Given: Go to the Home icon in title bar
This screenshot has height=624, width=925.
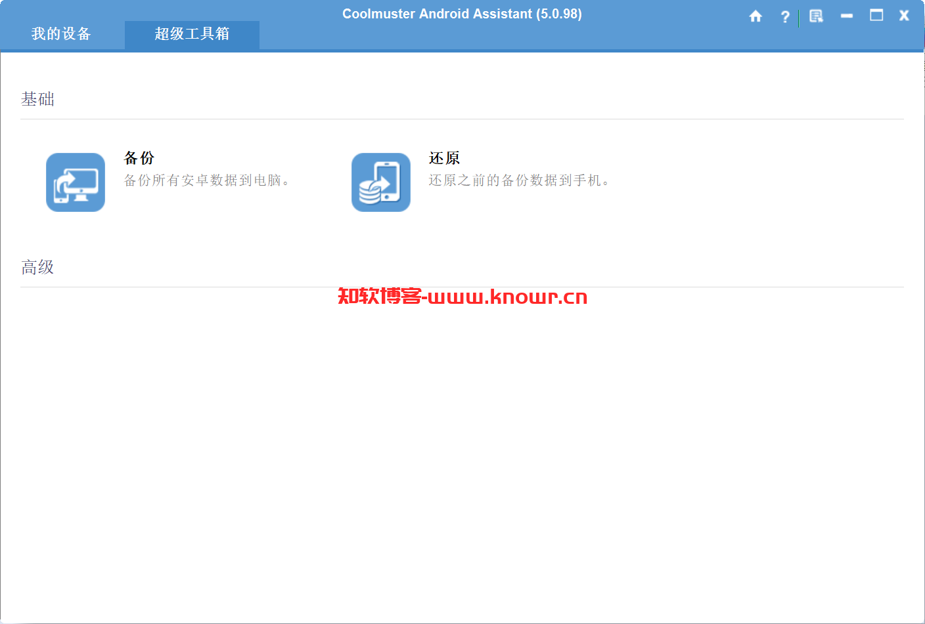Looking at the screenshot, I should click(x=756, y=16).
